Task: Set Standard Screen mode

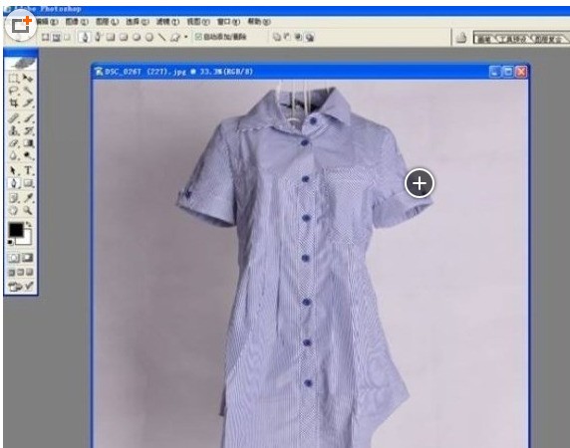Action: pyautogui.click(x=12, y=272)
